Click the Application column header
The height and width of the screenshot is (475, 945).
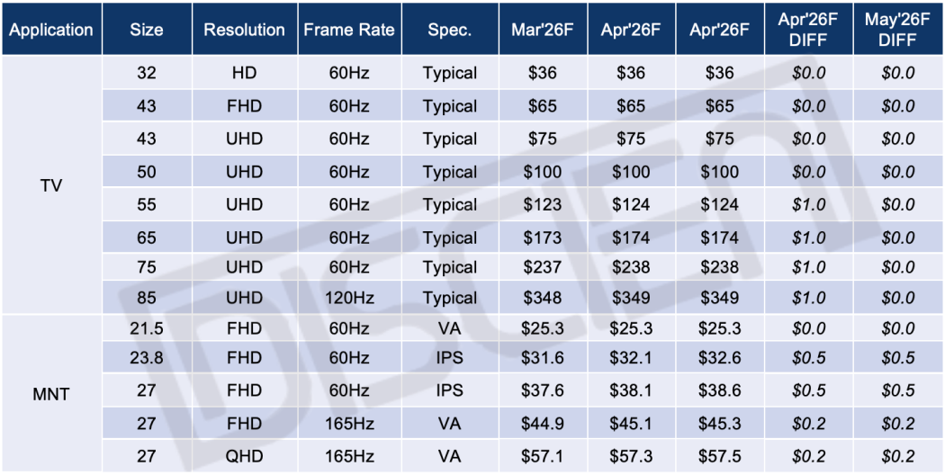pyautogui.click(x=51, y=30)
